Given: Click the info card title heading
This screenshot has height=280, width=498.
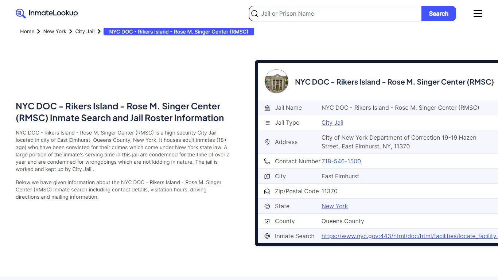Looking at the screenshot, I should (x=394, y=82).
